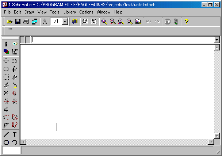The image size is (222, 156).
Task: Open the Library menu
Action: tap(70, 12)
